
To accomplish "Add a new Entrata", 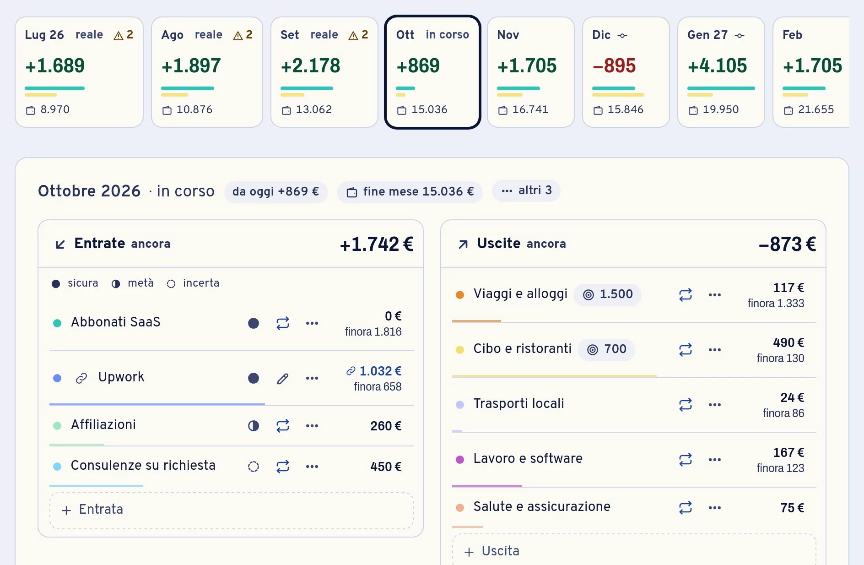I will click(x=232, y=511).
